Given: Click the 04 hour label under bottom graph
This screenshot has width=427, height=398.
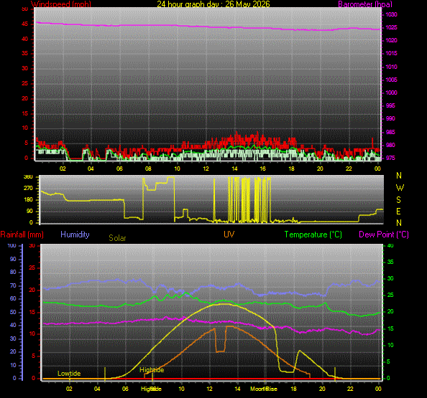Looking at the screenshot, I should (97, 389).
